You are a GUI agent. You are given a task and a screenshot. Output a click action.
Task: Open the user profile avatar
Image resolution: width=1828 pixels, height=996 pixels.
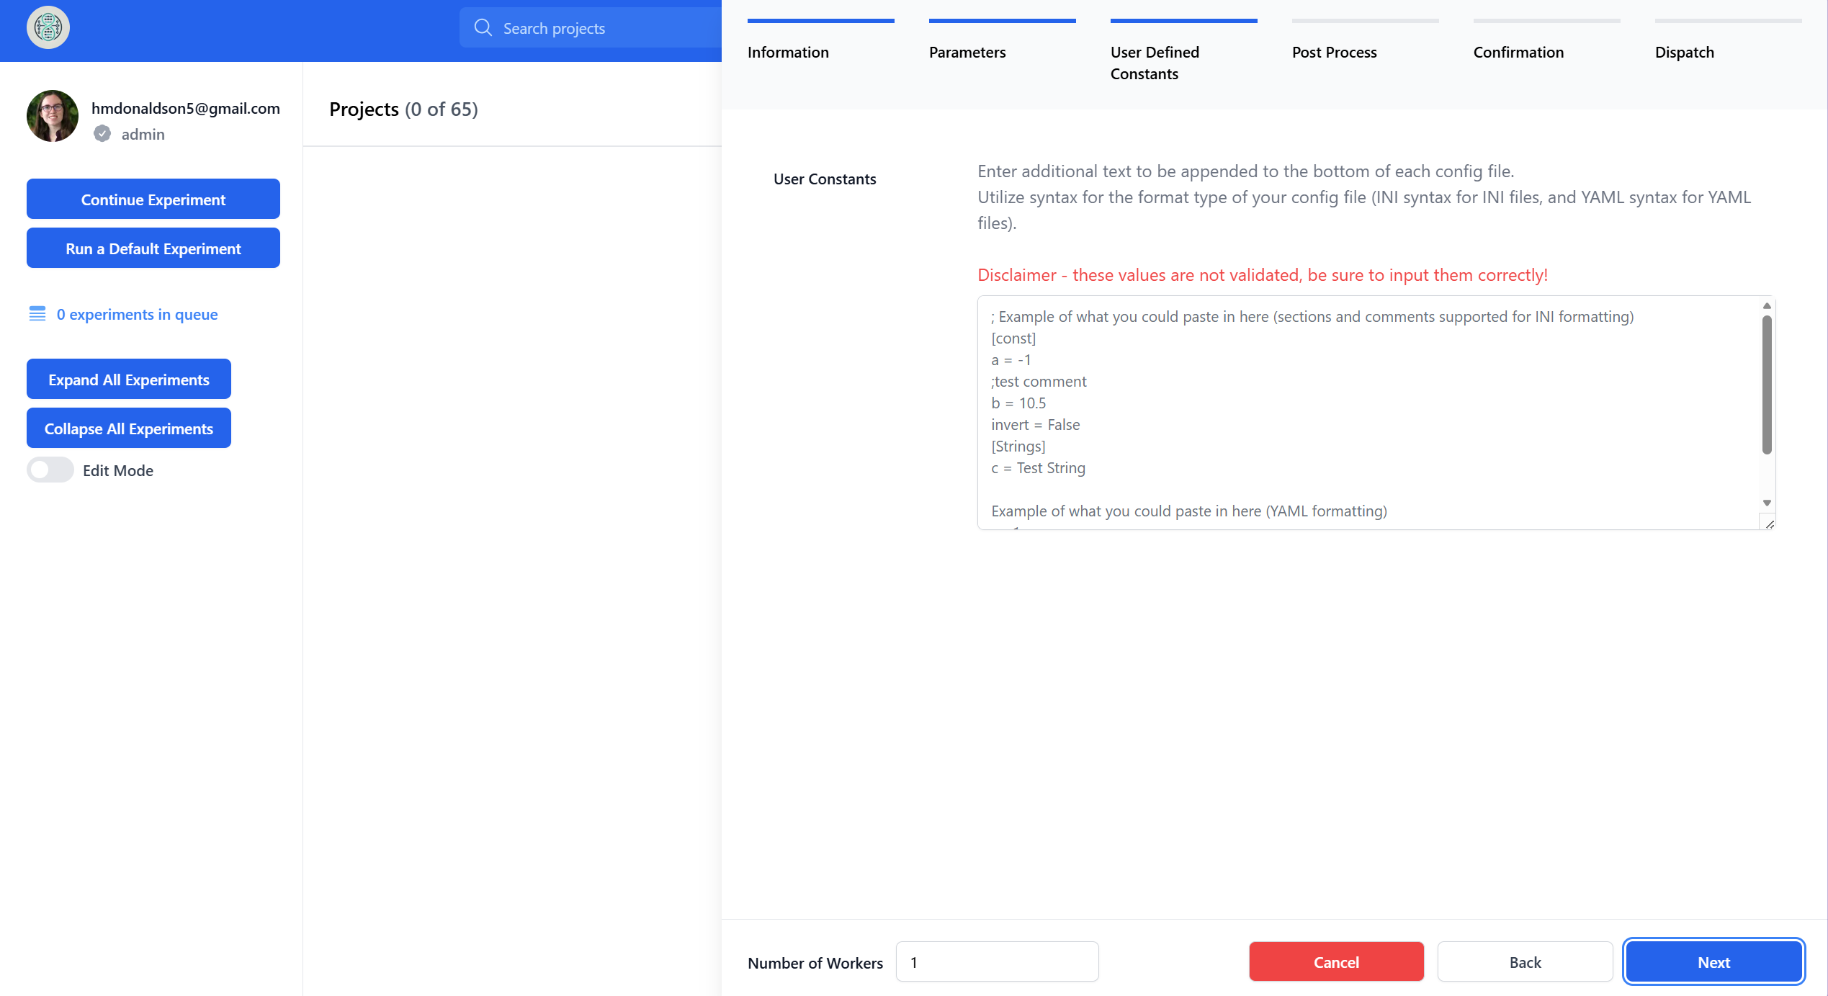coord(53,116)
